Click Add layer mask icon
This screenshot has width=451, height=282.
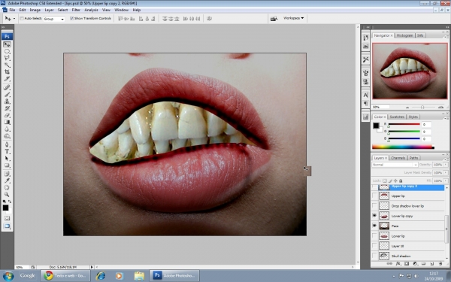407,264
